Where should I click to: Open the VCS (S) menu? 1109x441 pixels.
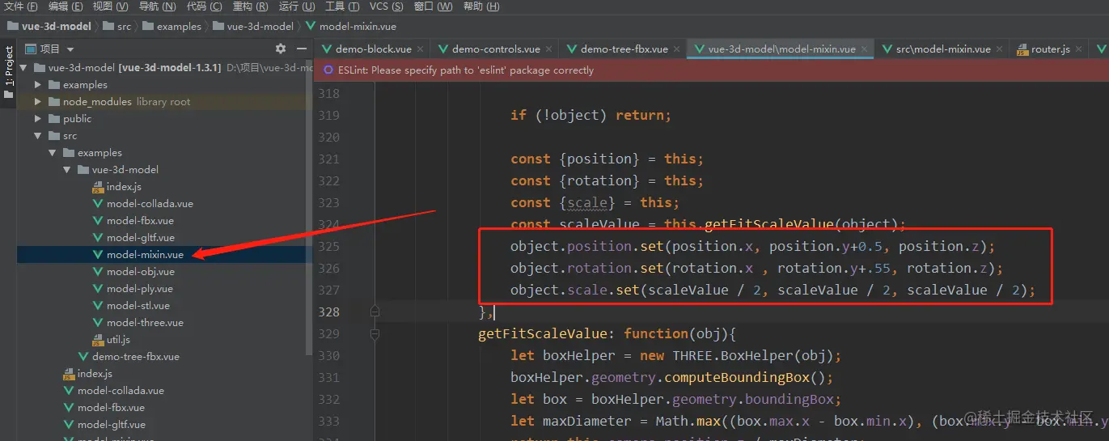tap(387, 6)
